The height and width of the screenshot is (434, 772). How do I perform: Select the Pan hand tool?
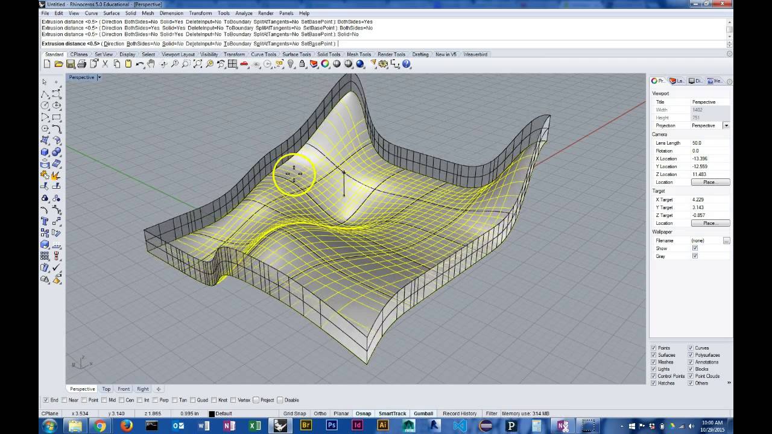[x=151, y=64]
